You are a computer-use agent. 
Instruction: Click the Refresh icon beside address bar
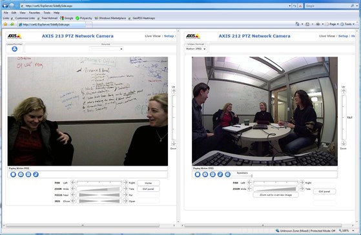pyautogui.click(x=294, y=6)
